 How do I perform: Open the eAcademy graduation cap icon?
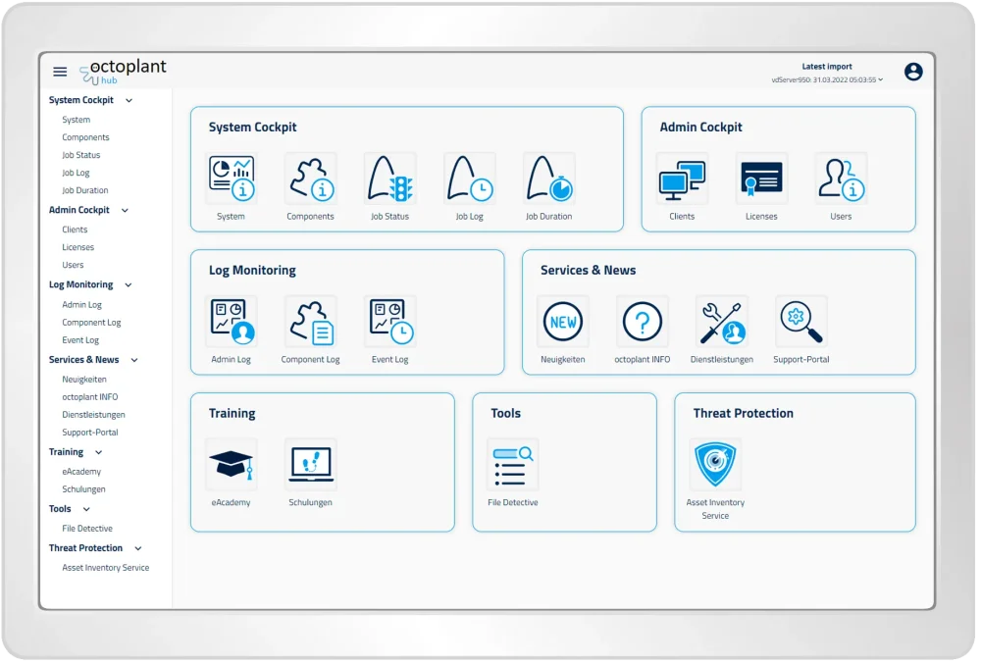tap(232, 465)
